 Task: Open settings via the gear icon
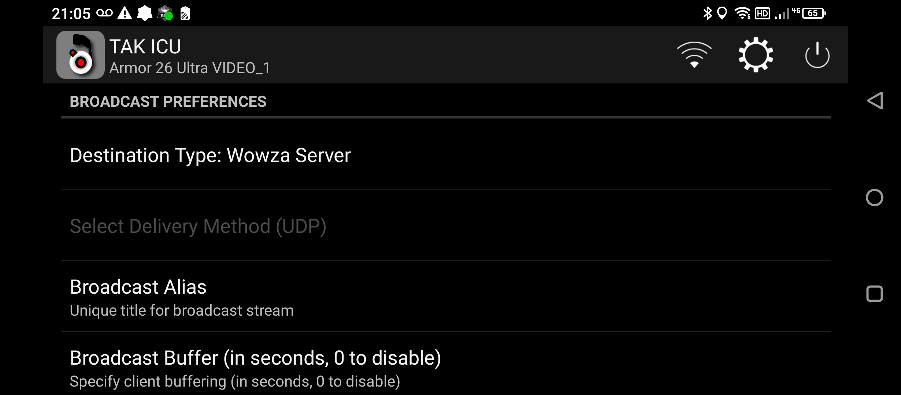click(x=756, y=55)
